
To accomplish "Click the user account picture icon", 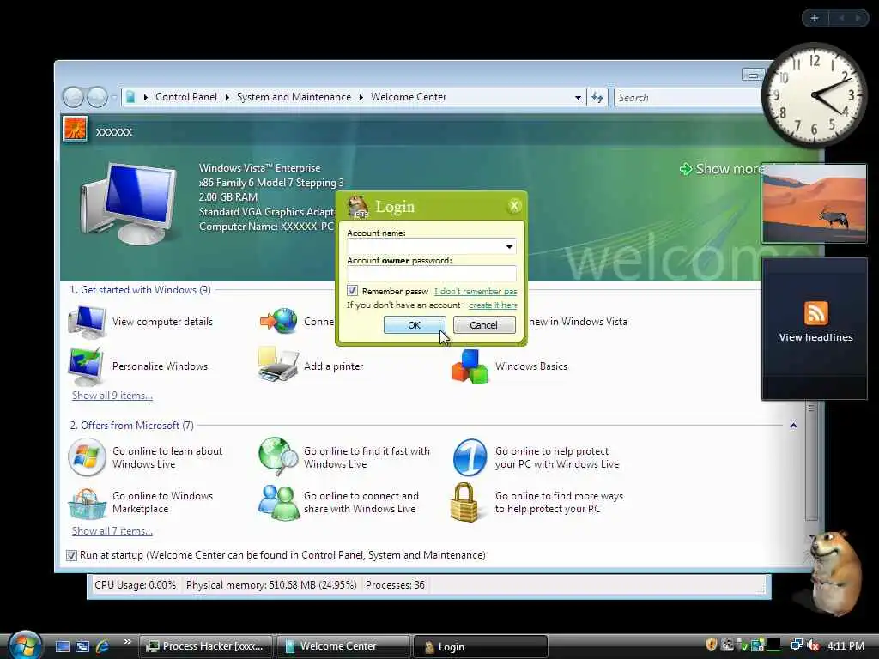I will [x=76, y=130].
